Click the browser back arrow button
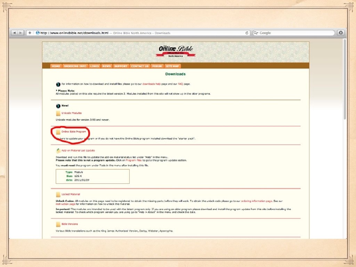The image size is (356, 267). 15,33
